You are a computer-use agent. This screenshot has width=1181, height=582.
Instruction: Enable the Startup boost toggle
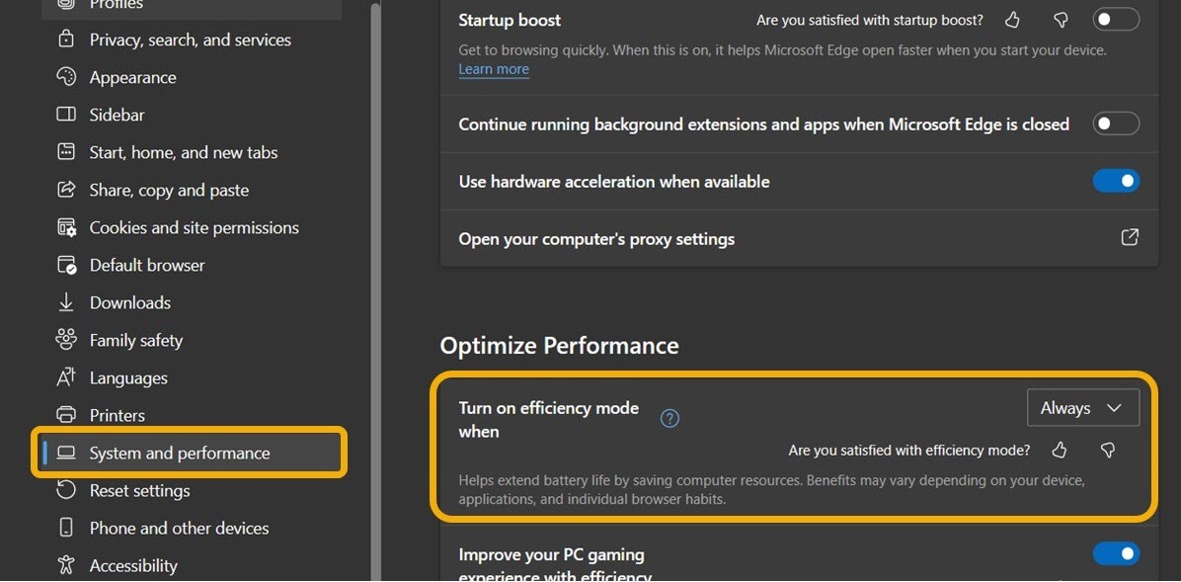click(x=1116, y=19)
